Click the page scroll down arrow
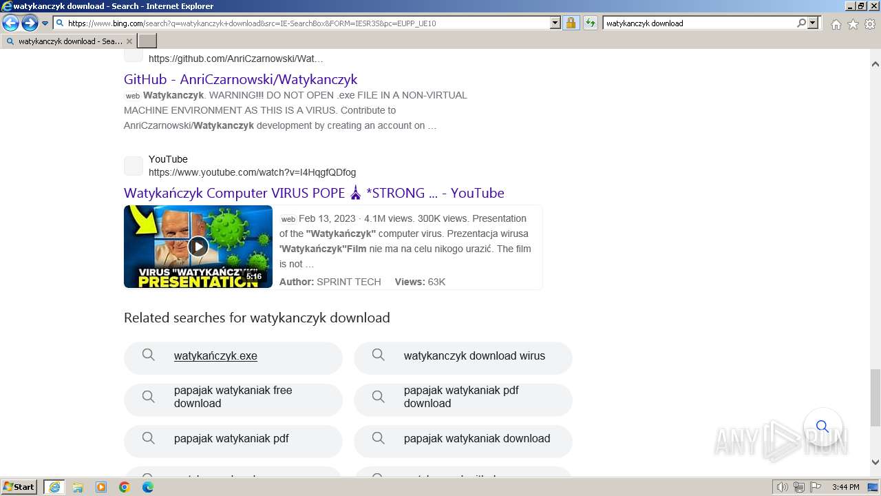The width and height of the screenshot is (881, 496). pos(875,462)
